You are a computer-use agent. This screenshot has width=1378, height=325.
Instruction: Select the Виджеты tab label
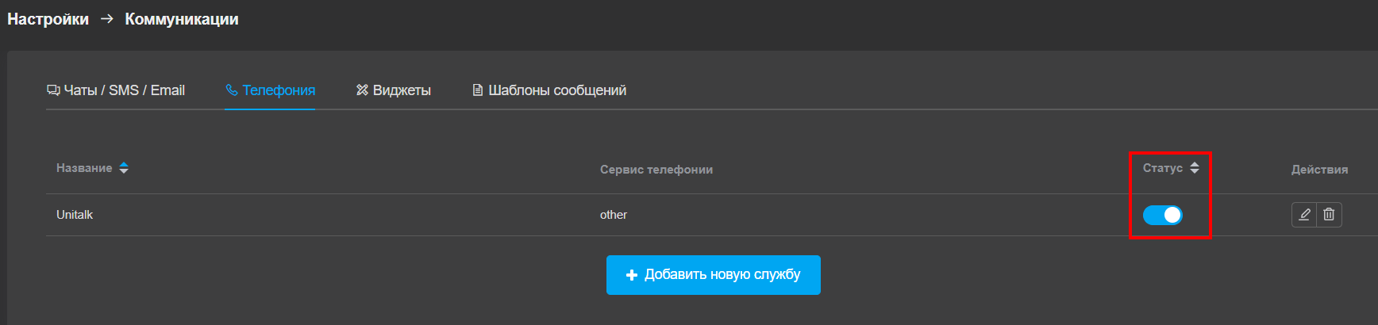[x=402, y=90]
